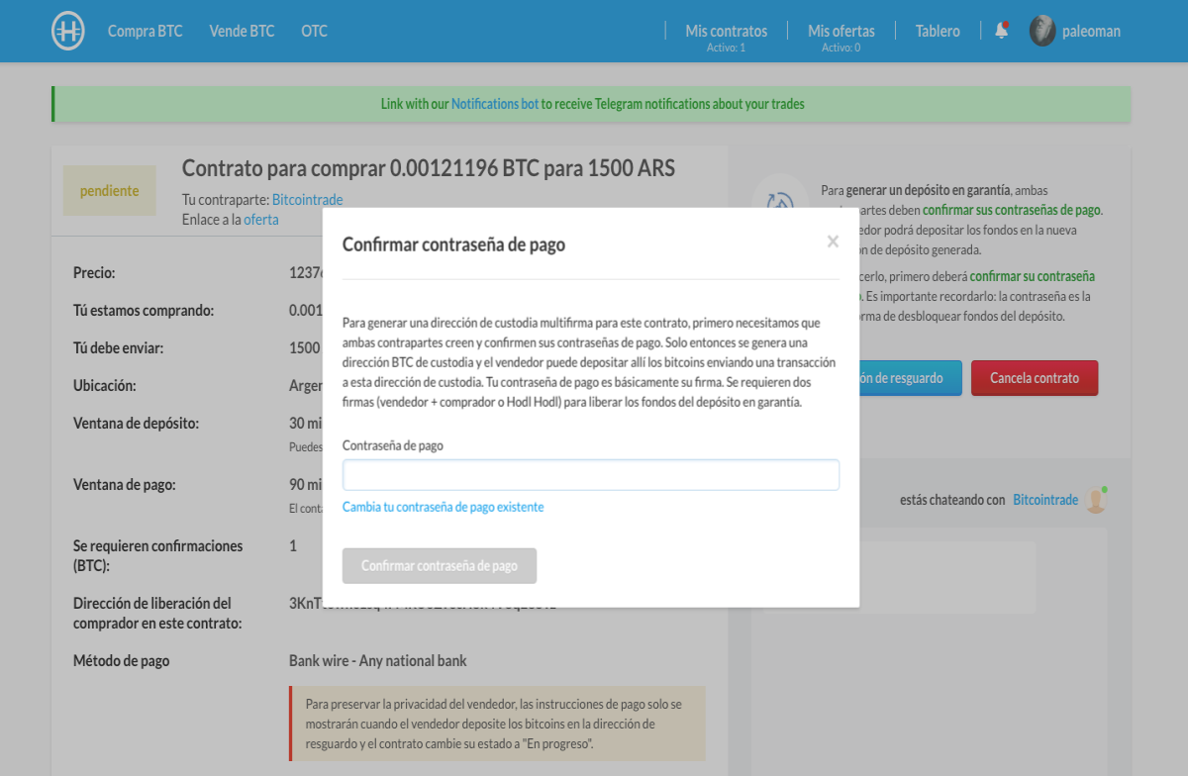This screenshot has width=1188, height=776.
Task: Click the Cancela contrato button
Action: click(1035, 378)
